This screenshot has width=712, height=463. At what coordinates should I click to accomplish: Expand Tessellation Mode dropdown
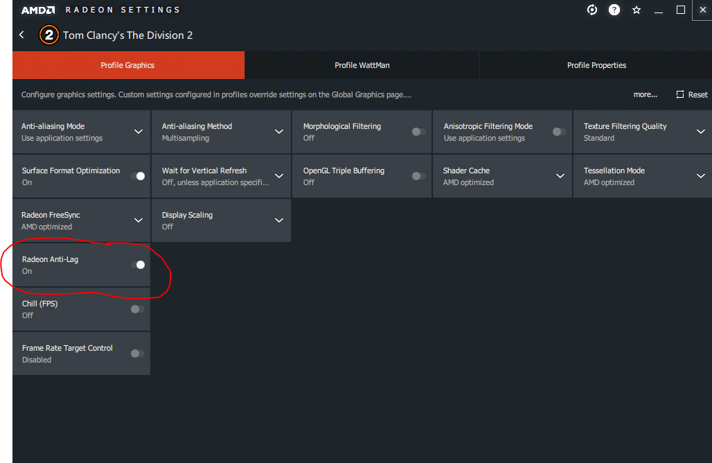pos(701,176)
